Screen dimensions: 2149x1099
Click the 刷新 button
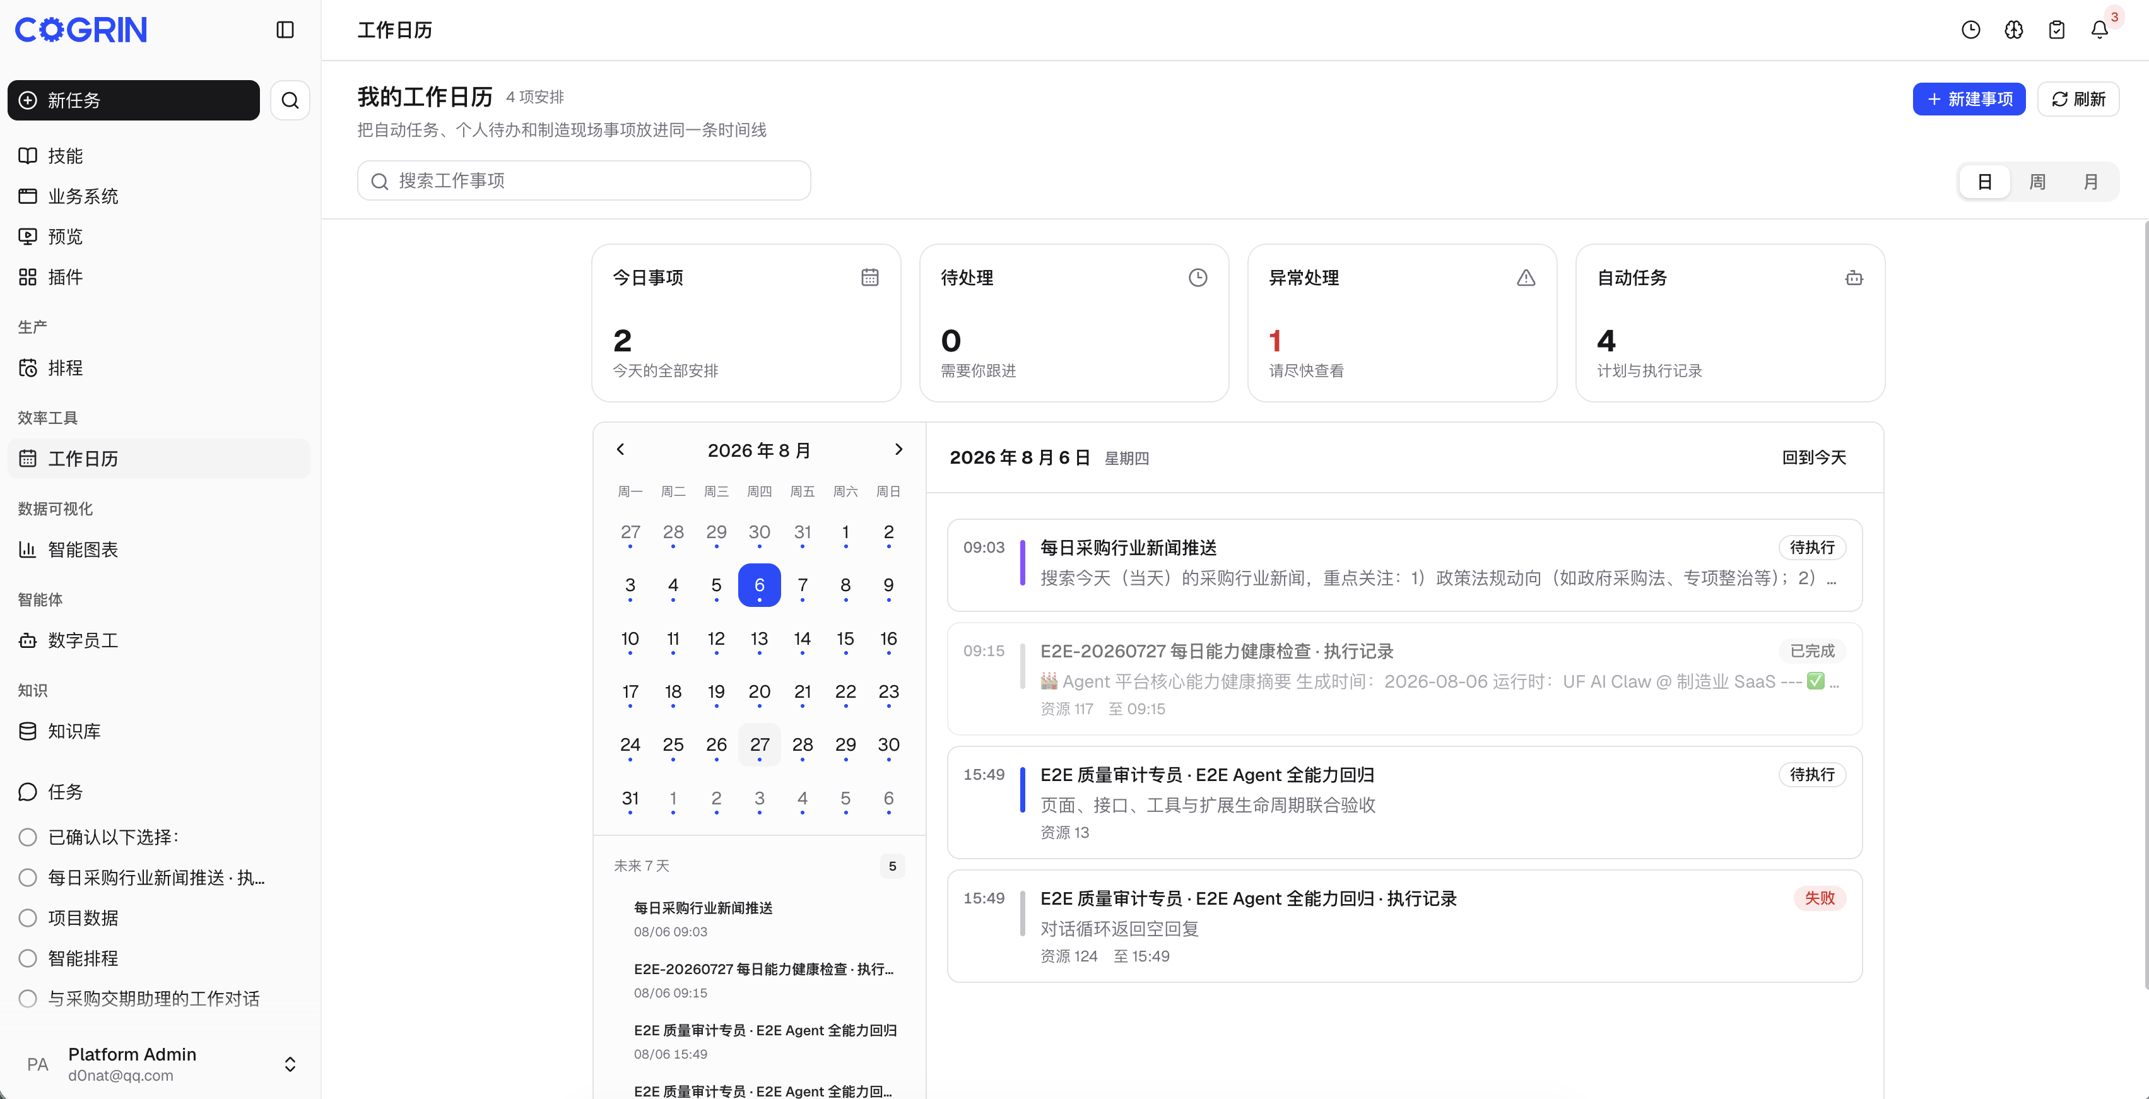point(2078,99)
